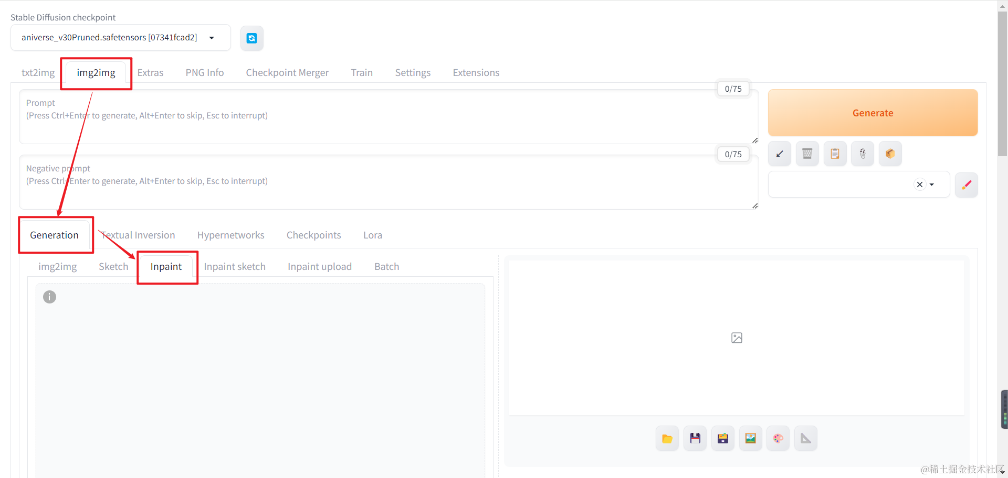Screen dimensions: 1008x478
Task: Click the orange box icon under Generate
Action: pos(890,154)
